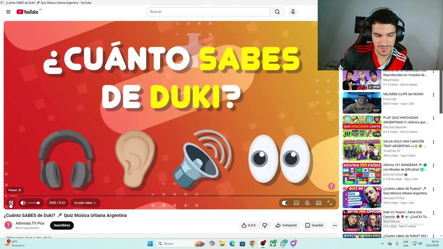Open options menu for 'MEJORES CLIPS del MOMO'

coord(433,95)
